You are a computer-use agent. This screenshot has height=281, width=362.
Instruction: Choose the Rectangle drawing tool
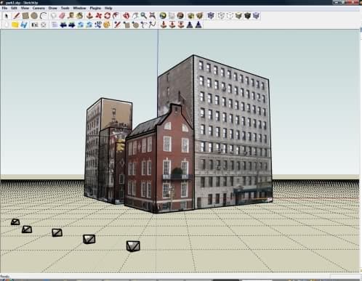click(x=25, y=16)
